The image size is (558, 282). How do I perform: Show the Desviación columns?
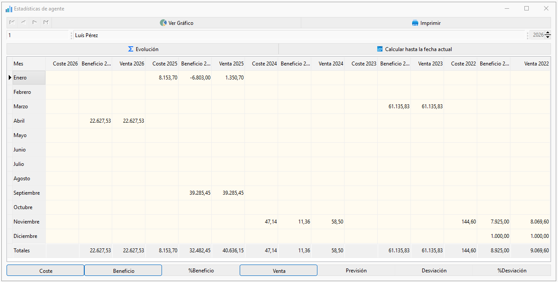[434, 271]
